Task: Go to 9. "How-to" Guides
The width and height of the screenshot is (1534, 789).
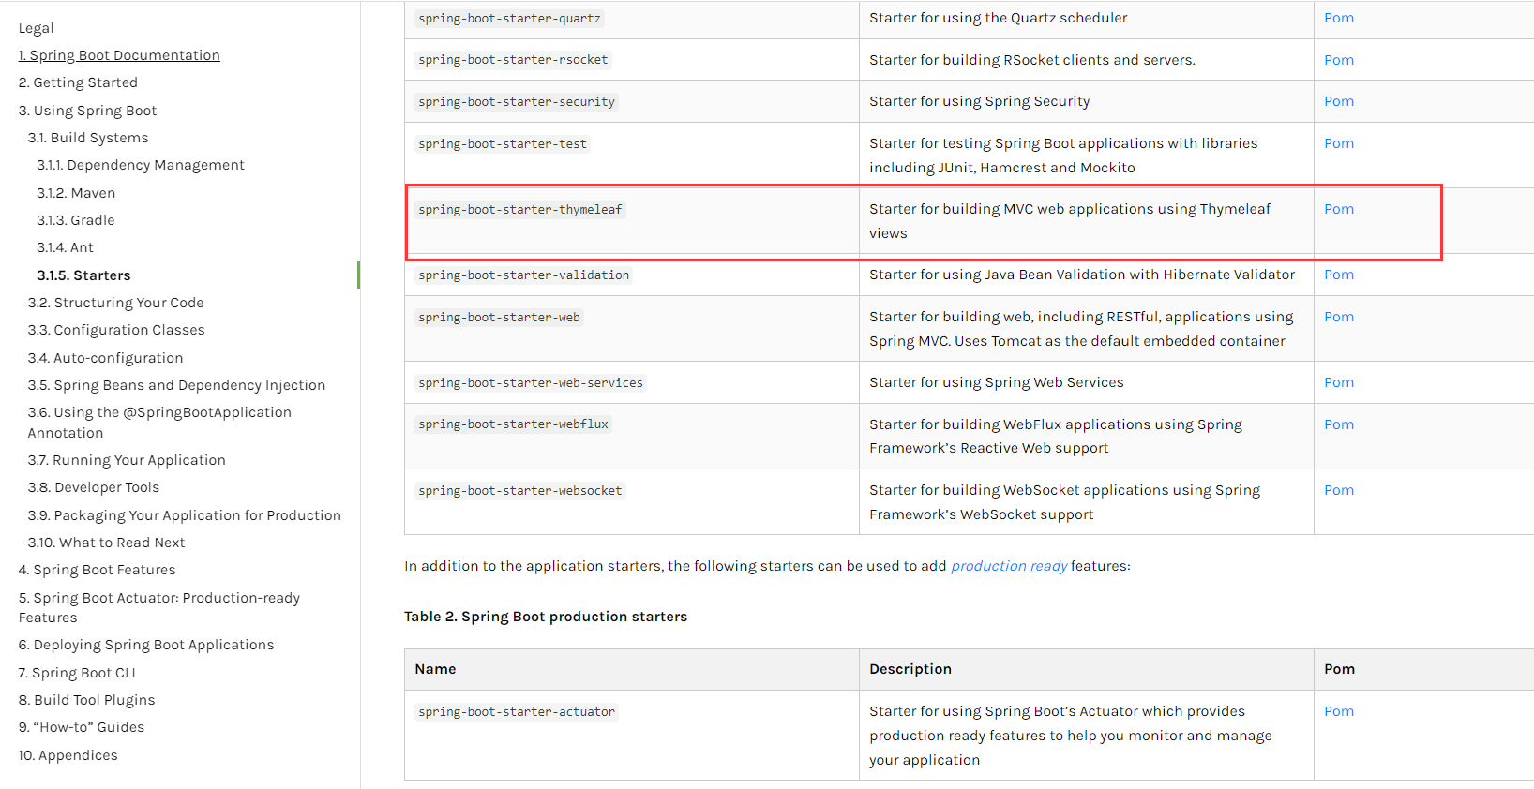Action: point(82,727)
